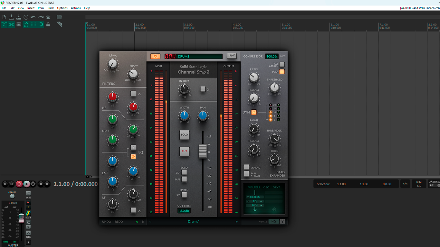Go to project start transport button

click(5, 184)
